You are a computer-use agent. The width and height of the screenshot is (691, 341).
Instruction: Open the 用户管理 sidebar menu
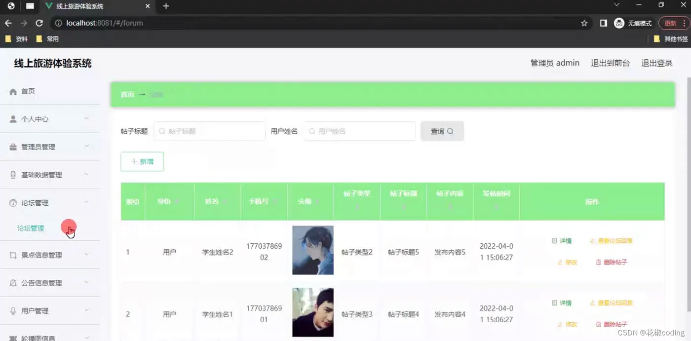point(49,311)
